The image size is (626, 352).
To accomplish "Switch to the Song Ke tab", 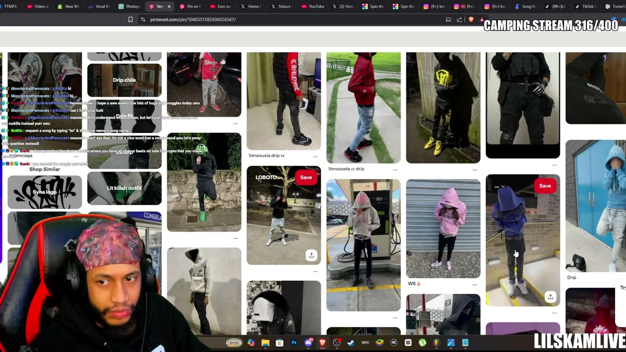I will click(524, 6).
